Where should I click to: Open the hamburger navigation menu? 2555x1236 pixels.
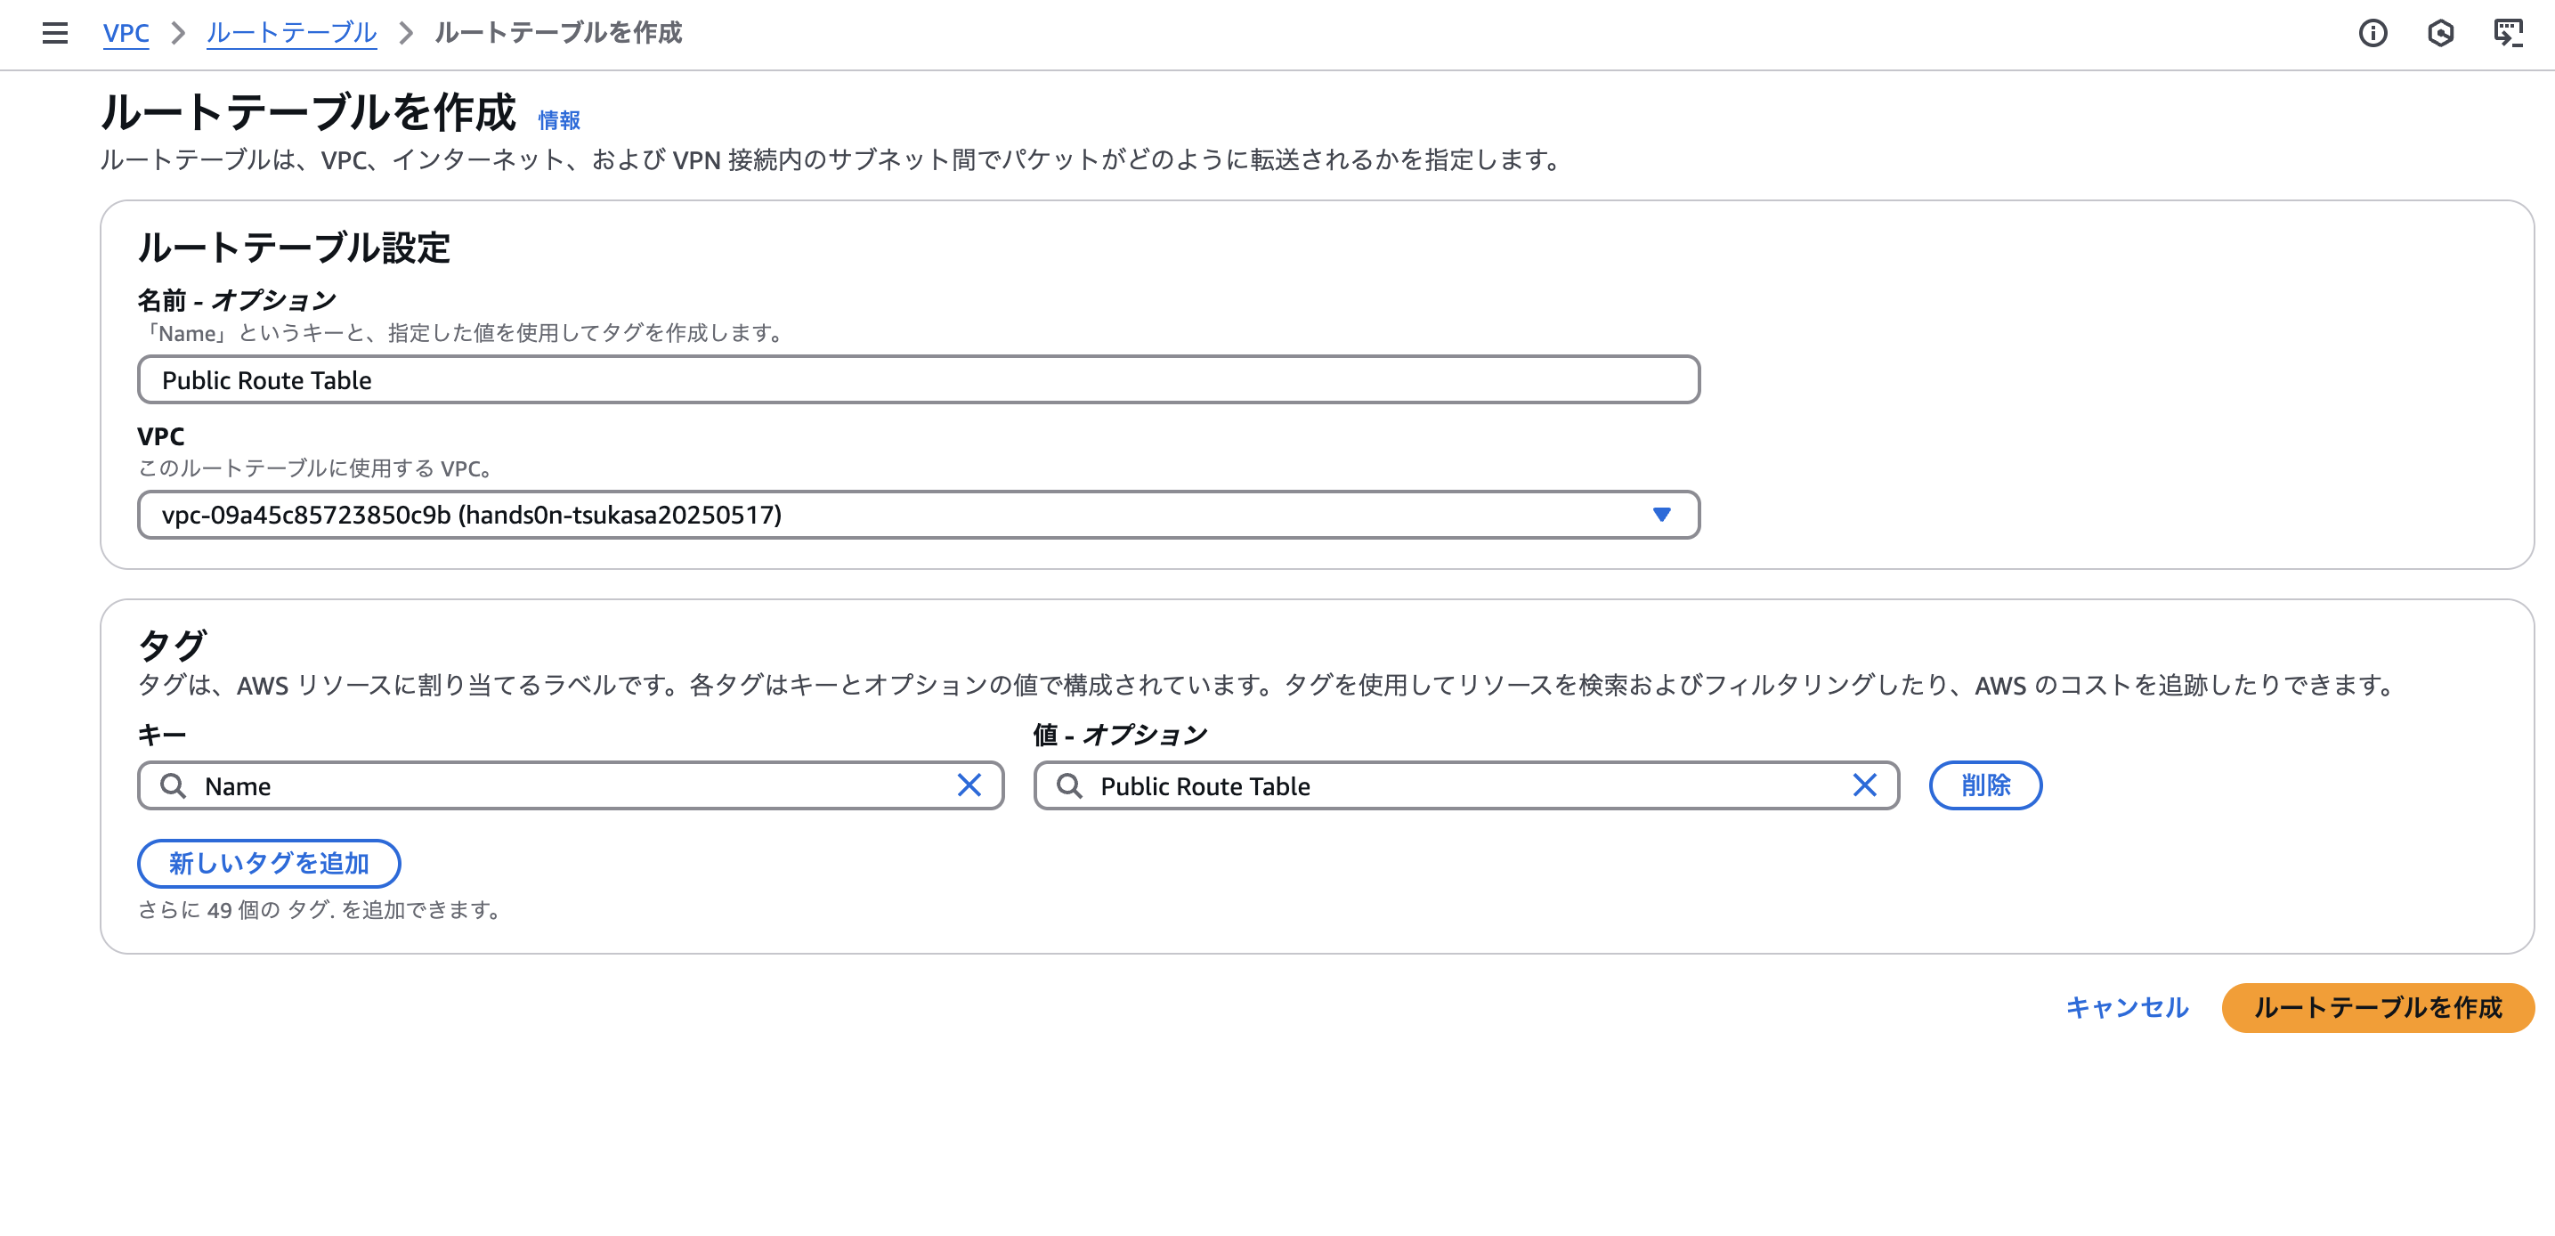[x=55, y=33]
